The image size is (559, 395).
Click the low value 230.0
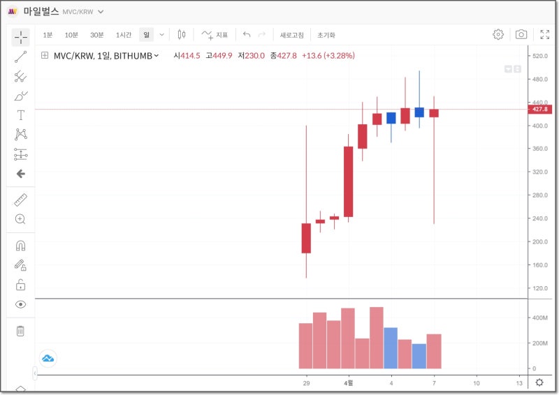tap(254, 56)
